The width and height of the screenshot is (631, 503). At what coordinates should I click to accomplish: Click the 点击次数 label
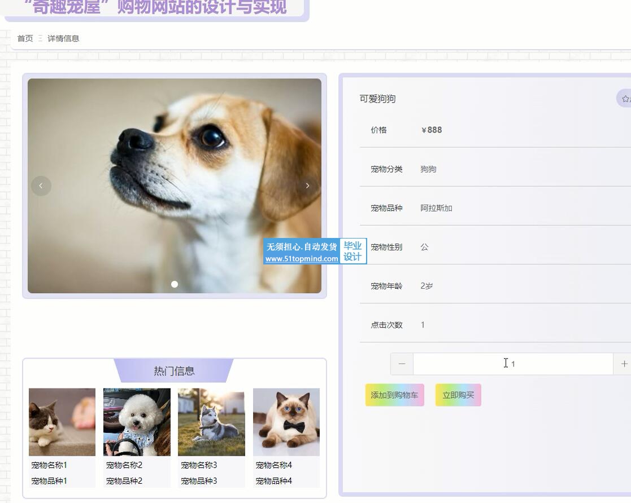387,325
